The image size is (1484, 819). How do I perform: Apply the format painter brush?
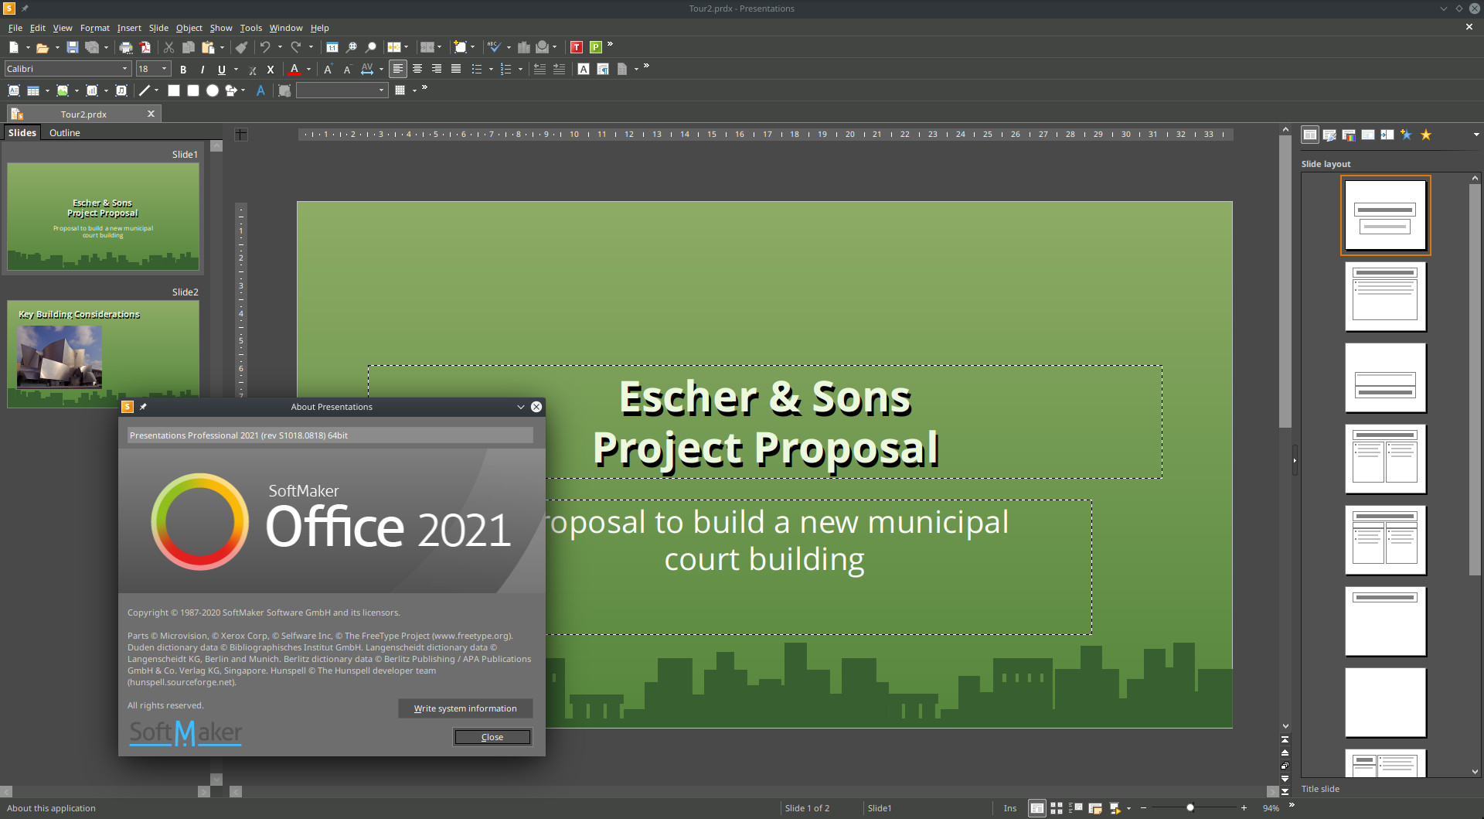tap(241, 47)
